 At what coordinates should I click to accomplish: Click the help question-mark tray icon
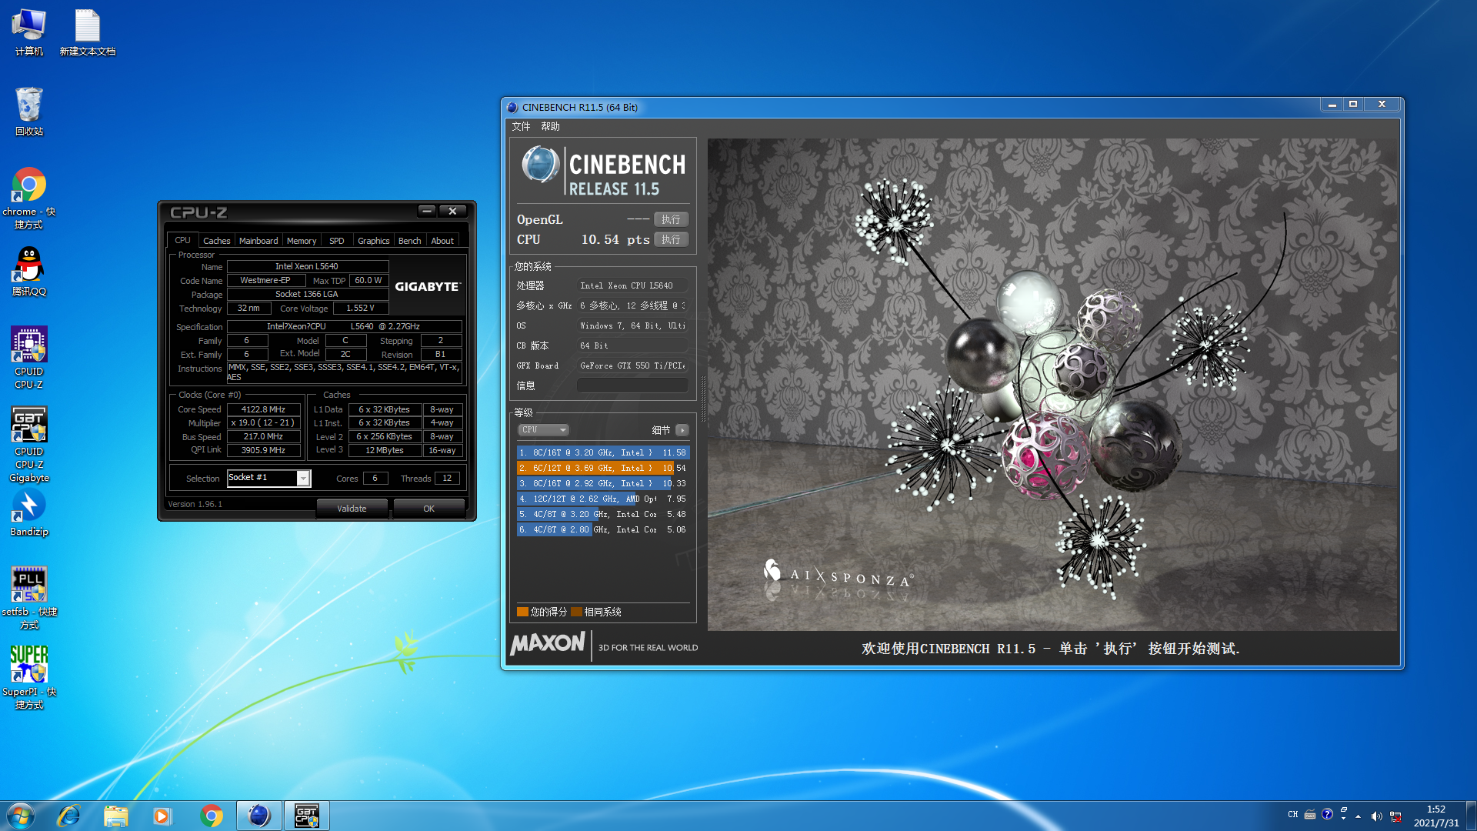tap(1327, 814)
